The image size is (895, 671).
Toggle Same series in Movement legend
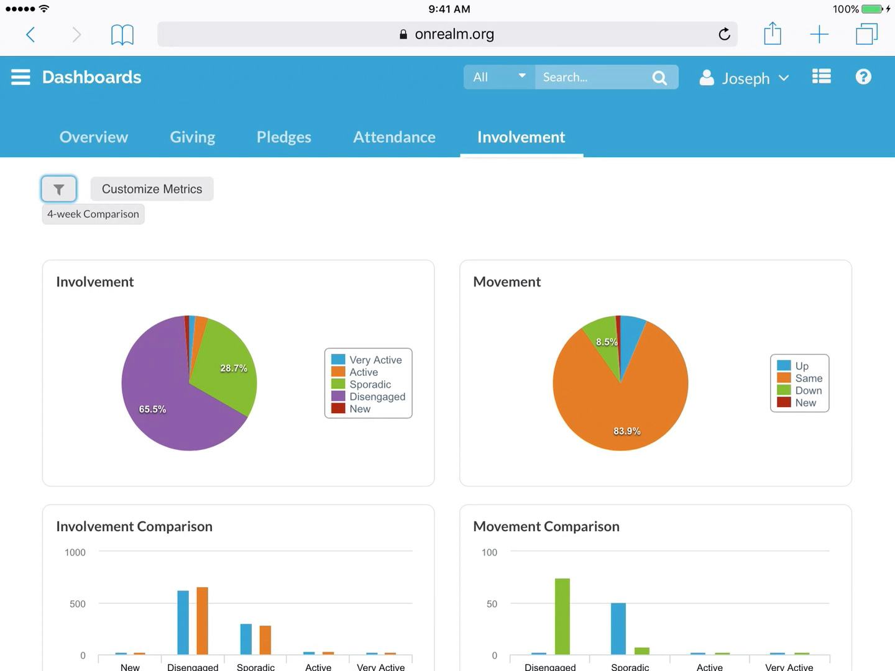(x=801, y=378)
